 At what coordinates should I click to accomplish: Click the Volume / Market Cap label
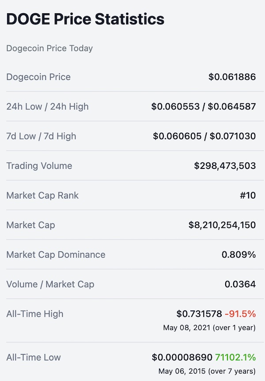[x=50, y=284]
